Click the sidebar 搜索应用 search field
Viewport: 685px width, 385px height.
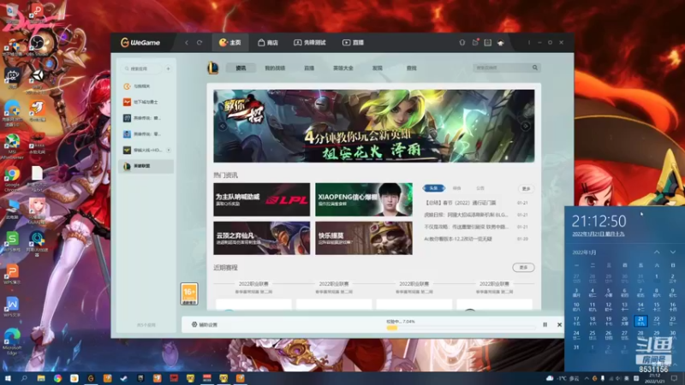(142, 68)
